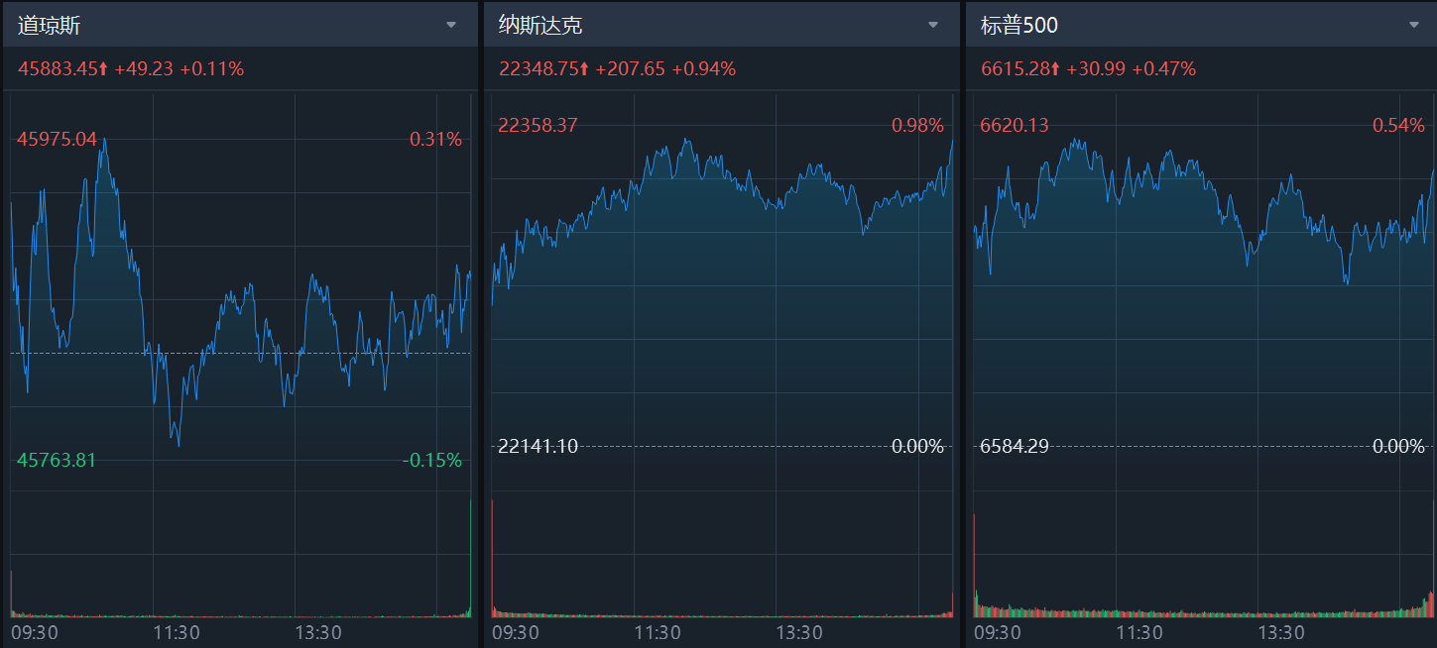Screen dimensions: 1437x648
Task: Click the 纳斯达克 chart 11:30 time label
Action: [657, 632]
